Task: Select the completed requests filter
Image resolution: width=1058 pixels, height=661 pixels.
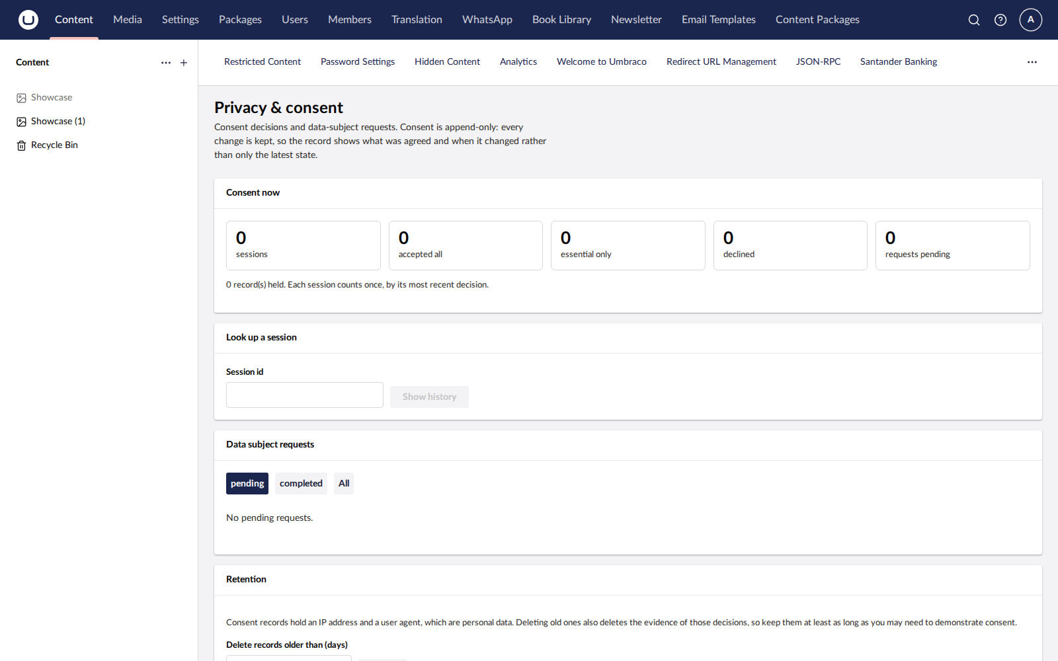Action: (301, 484)
